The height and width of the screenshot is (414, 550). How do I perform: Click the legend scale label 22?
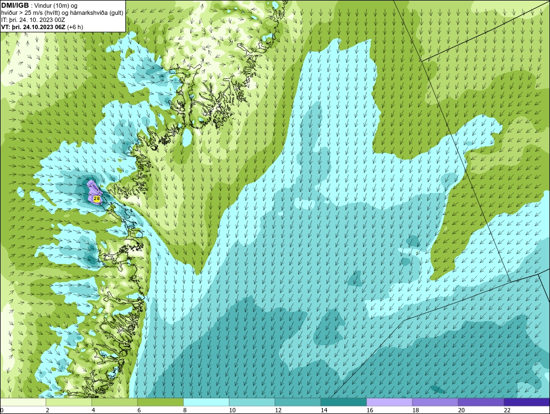tap(507, 410)
